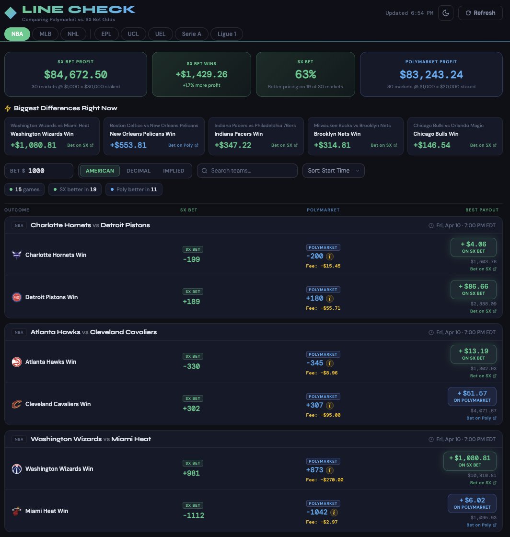Click SX Bet odds +981 for Wizards
510x537 pixels.
[191, 473]
